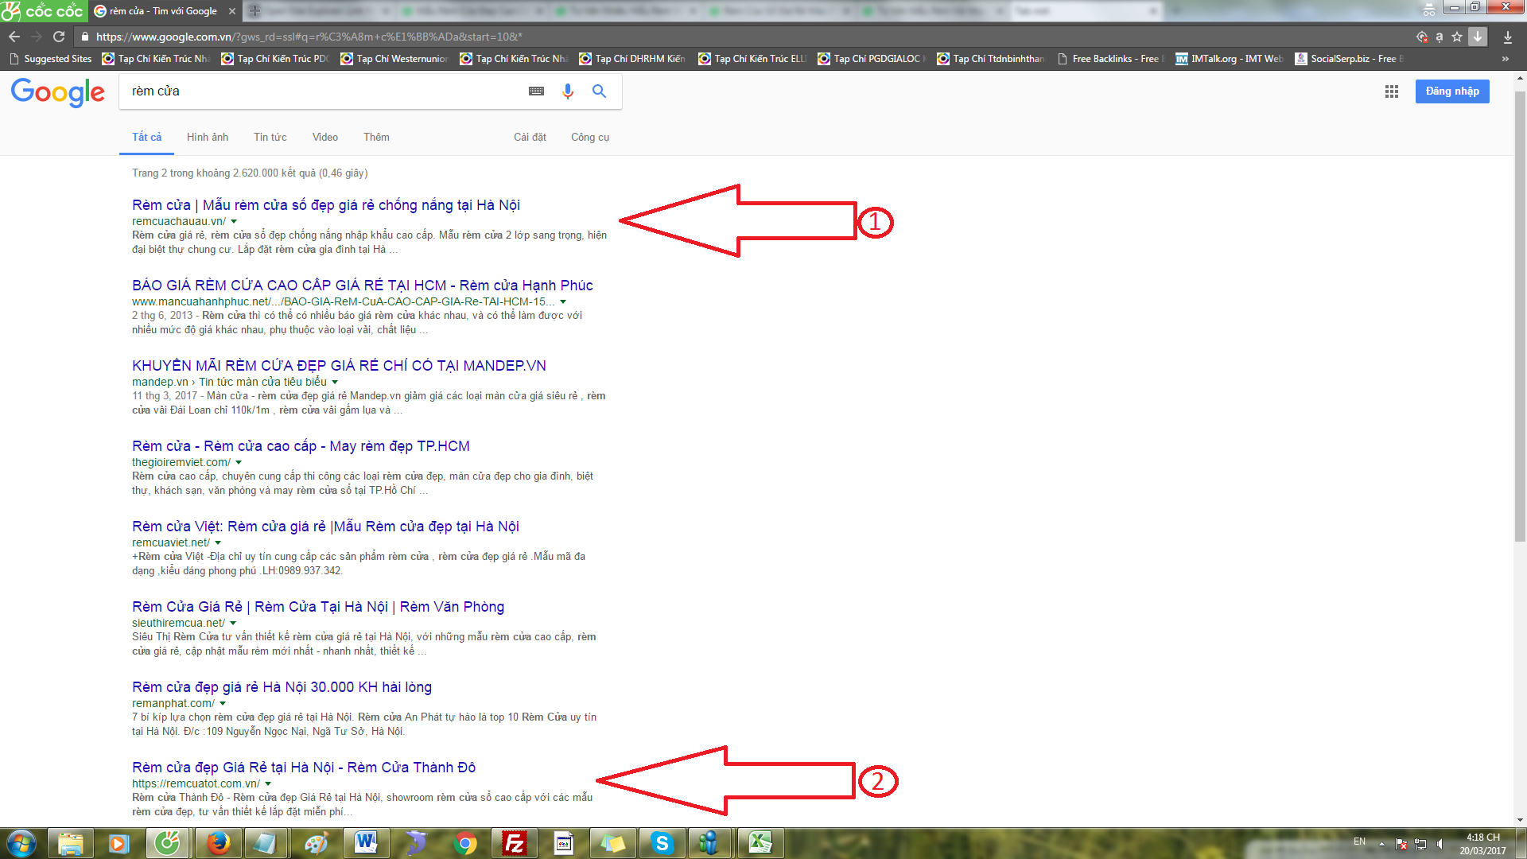Expand dropdown next to remcuaviet.net URL
Viewport: 1527px width, 859px height.
tap(218, 543)
